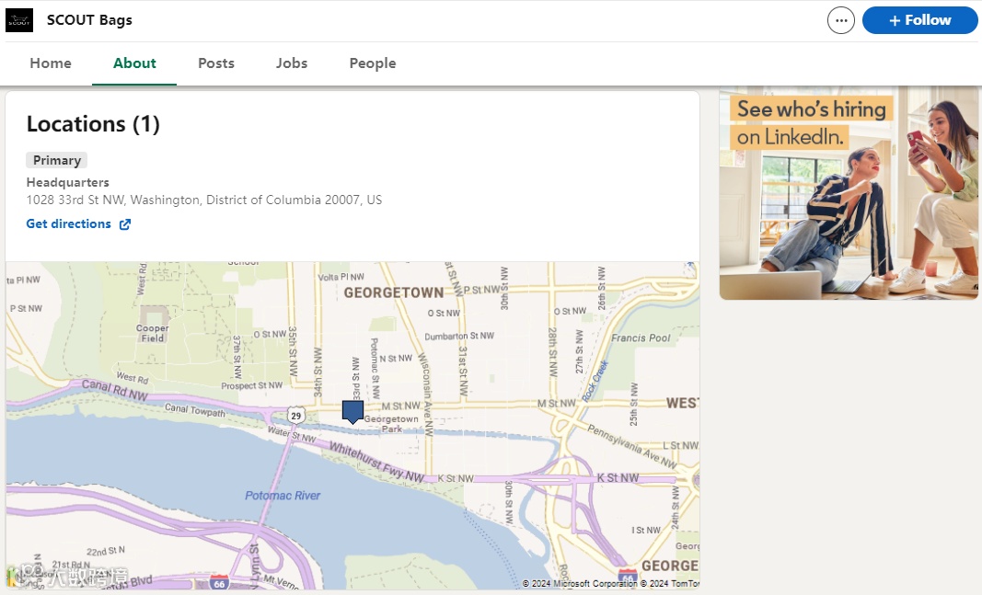Follow the SCOUT Bags page
This screenshot has width=982, height=595.
[x=920, y=20]
